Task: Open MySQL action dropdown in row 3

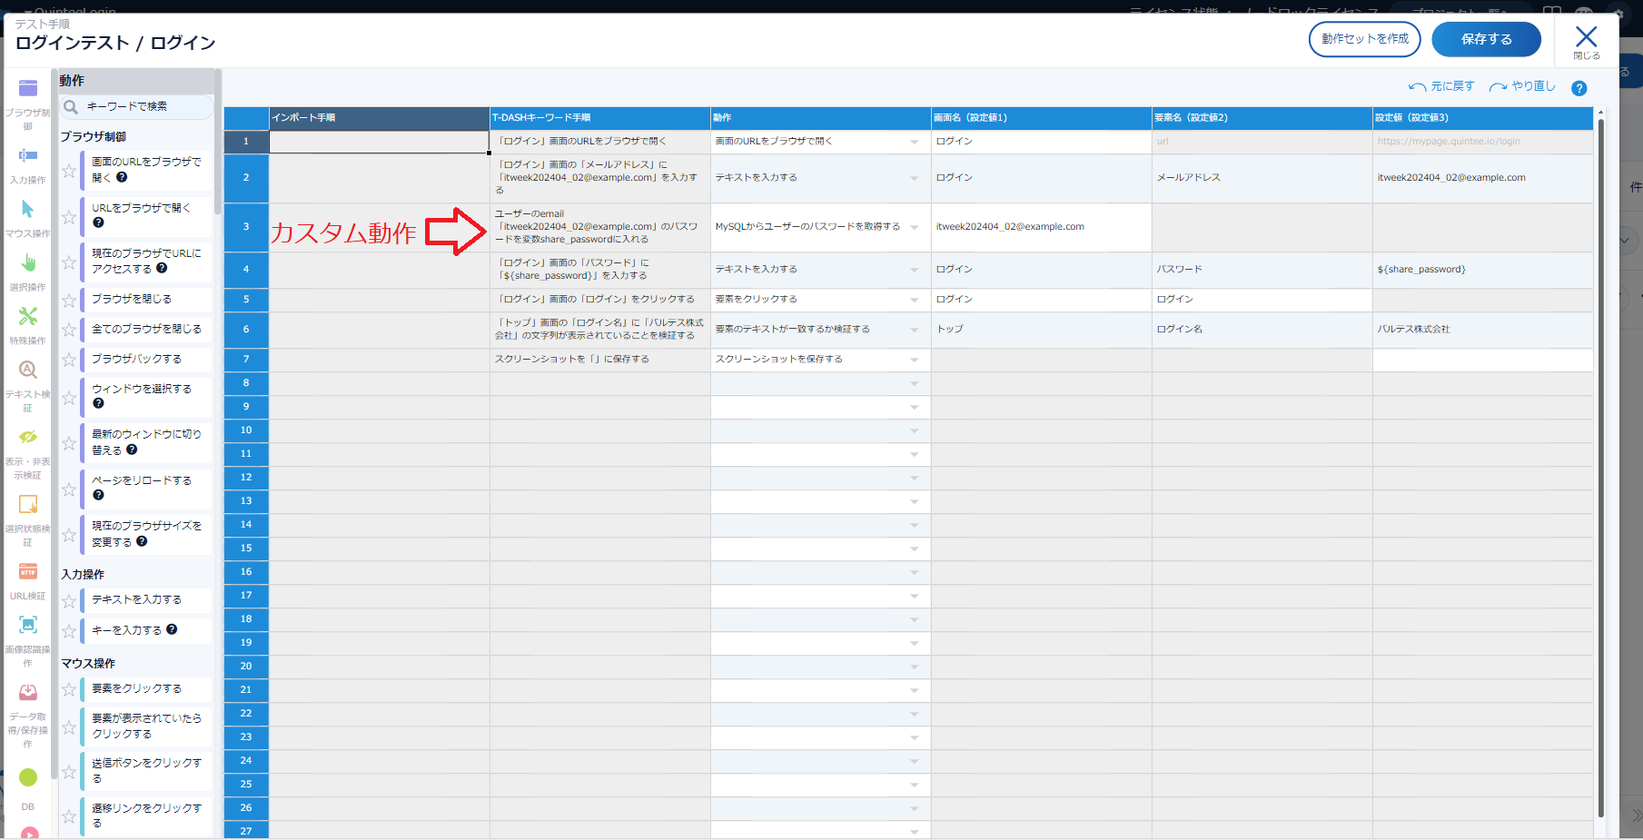Action: point(915,227)
